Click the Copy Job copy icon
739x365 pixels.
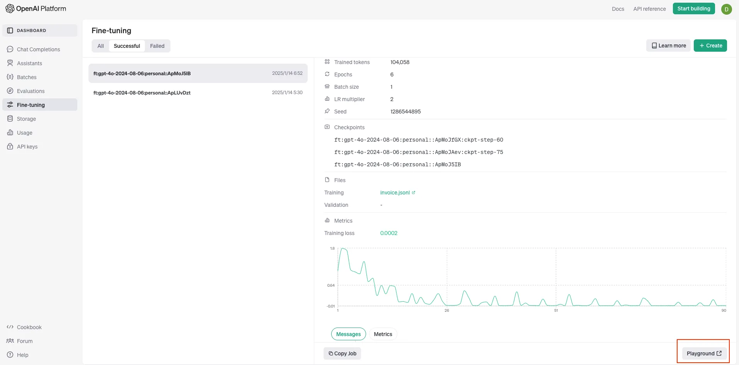[330, 353]
